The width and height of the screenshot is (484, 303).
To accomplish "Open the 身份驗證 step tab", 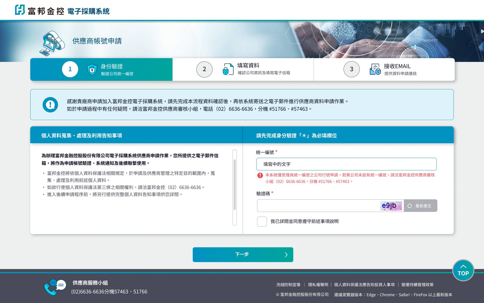I will click(101, 69).
